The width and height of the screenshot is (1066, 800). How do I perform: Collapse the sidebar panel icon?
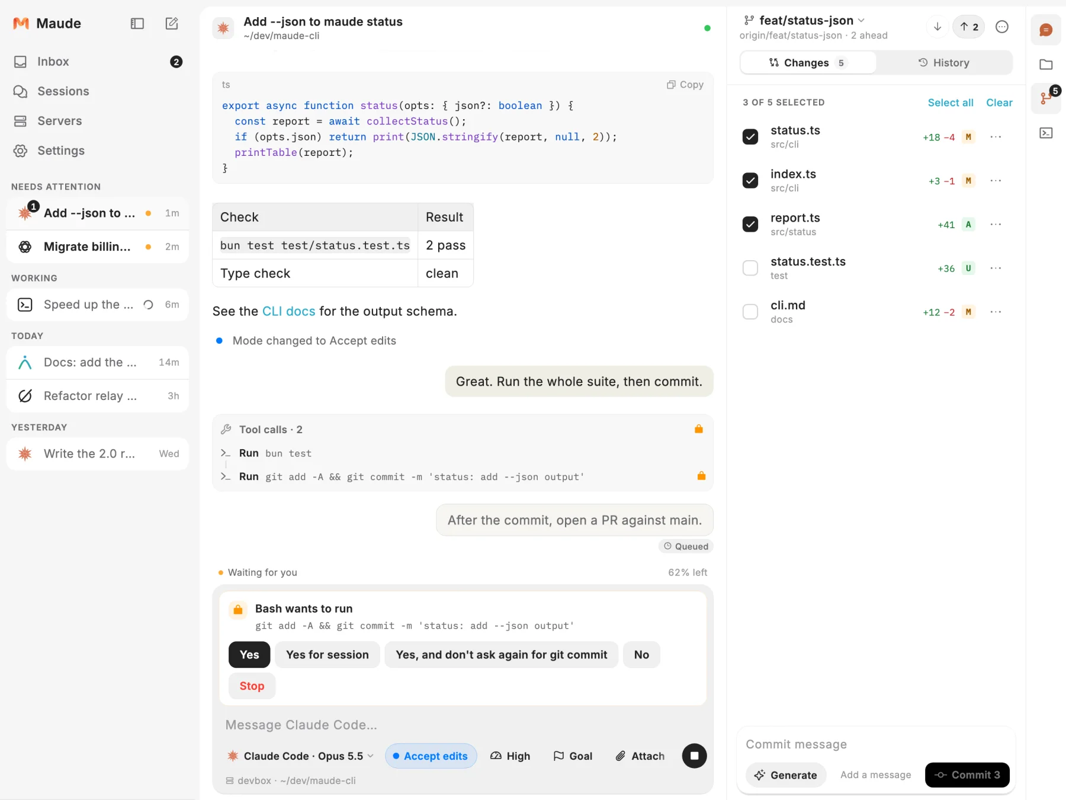[x=137, y=24]
